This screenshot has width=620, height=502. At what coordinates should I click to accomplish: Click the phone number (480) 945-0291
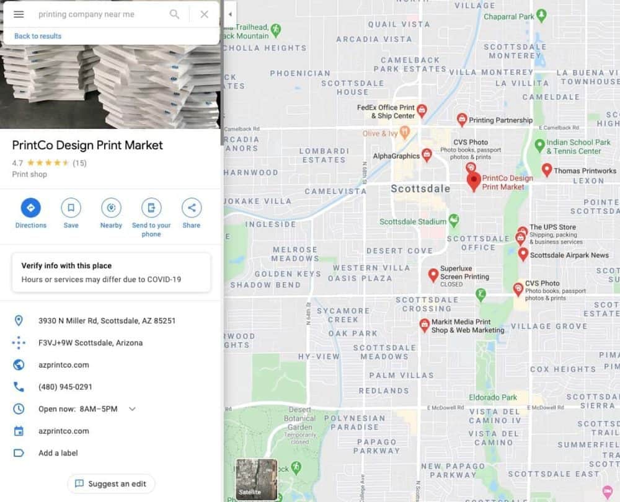65,387
